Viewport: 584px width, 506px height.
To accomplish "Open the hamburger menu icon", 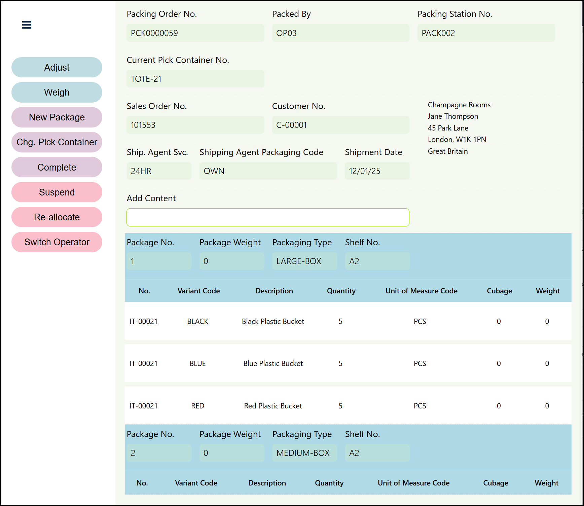I will pyautogui.click(x=26, y=25).
